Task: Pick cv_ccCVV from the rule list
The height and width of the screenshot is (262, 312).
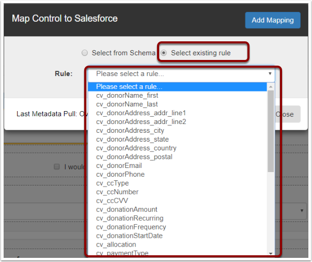Action: point(177,201)
